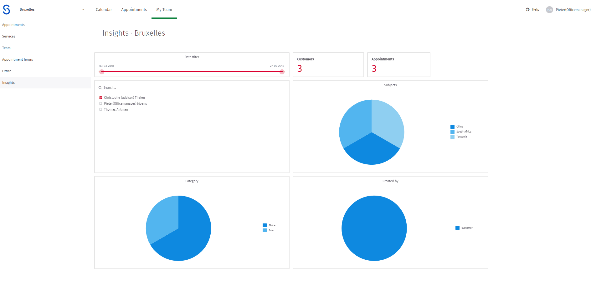Screen dimensions: 591x285
Task: Click the Tanzania legend color square
Action: 452,137
